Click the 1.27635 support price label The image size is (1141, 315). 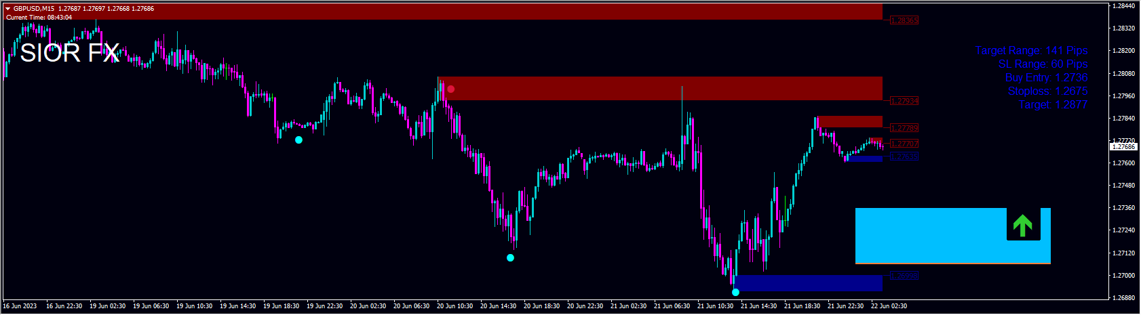click(x=904, y=156)
